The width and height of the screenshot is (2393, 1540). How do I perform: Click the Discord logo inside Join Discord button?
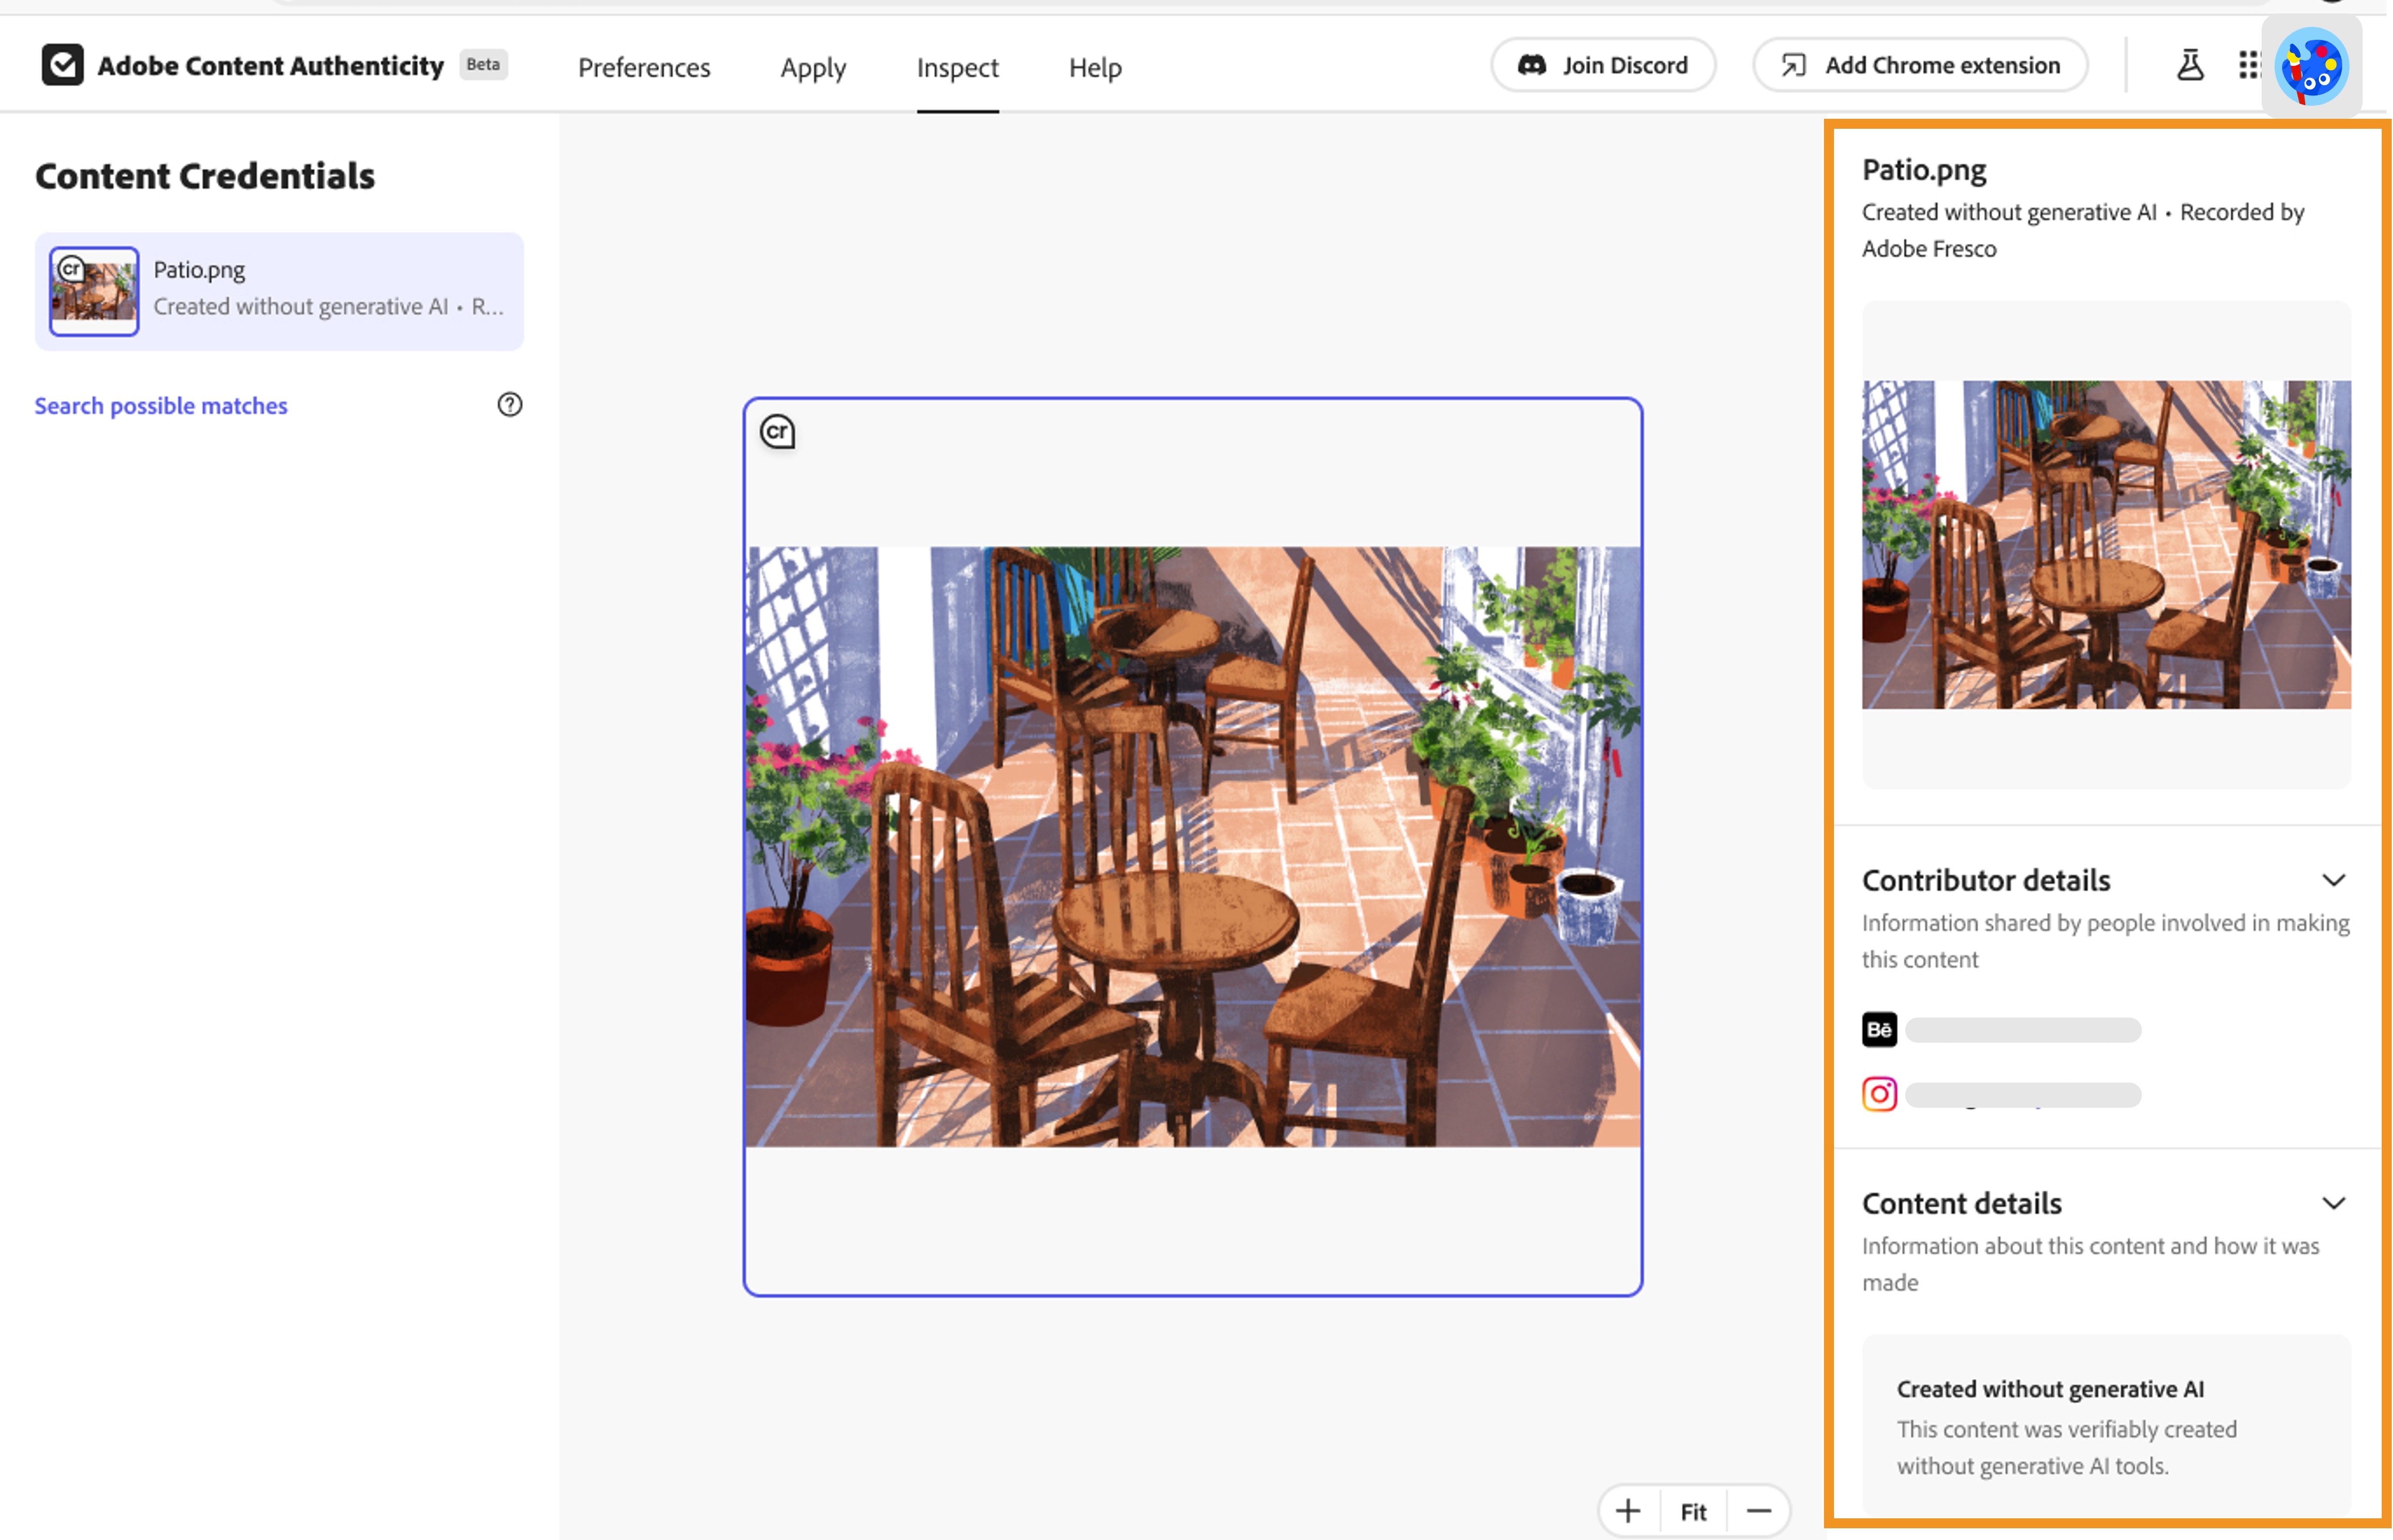(1532, 64)
